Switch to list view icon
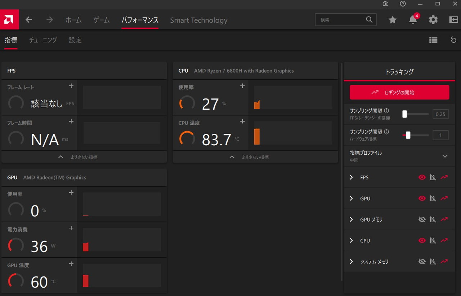 (433, 40)
